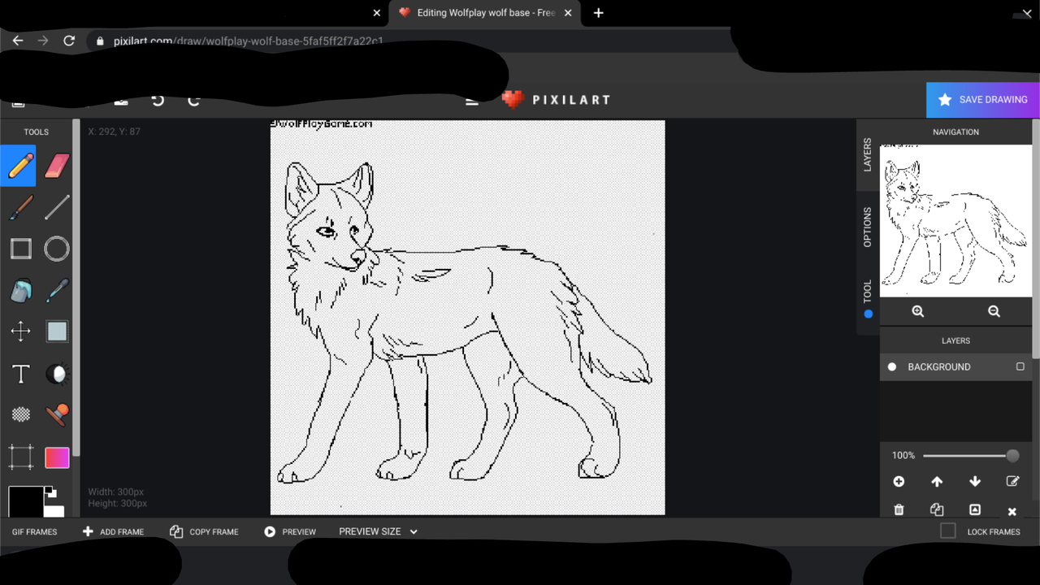Switch to Editing Wolfplay wolf base tab

tap(485, 13)
